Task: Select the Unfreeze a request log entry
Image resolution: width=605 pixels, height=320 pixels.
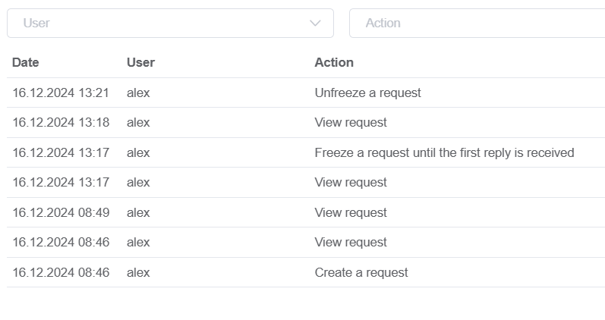Action: click(x=306, y=93)
